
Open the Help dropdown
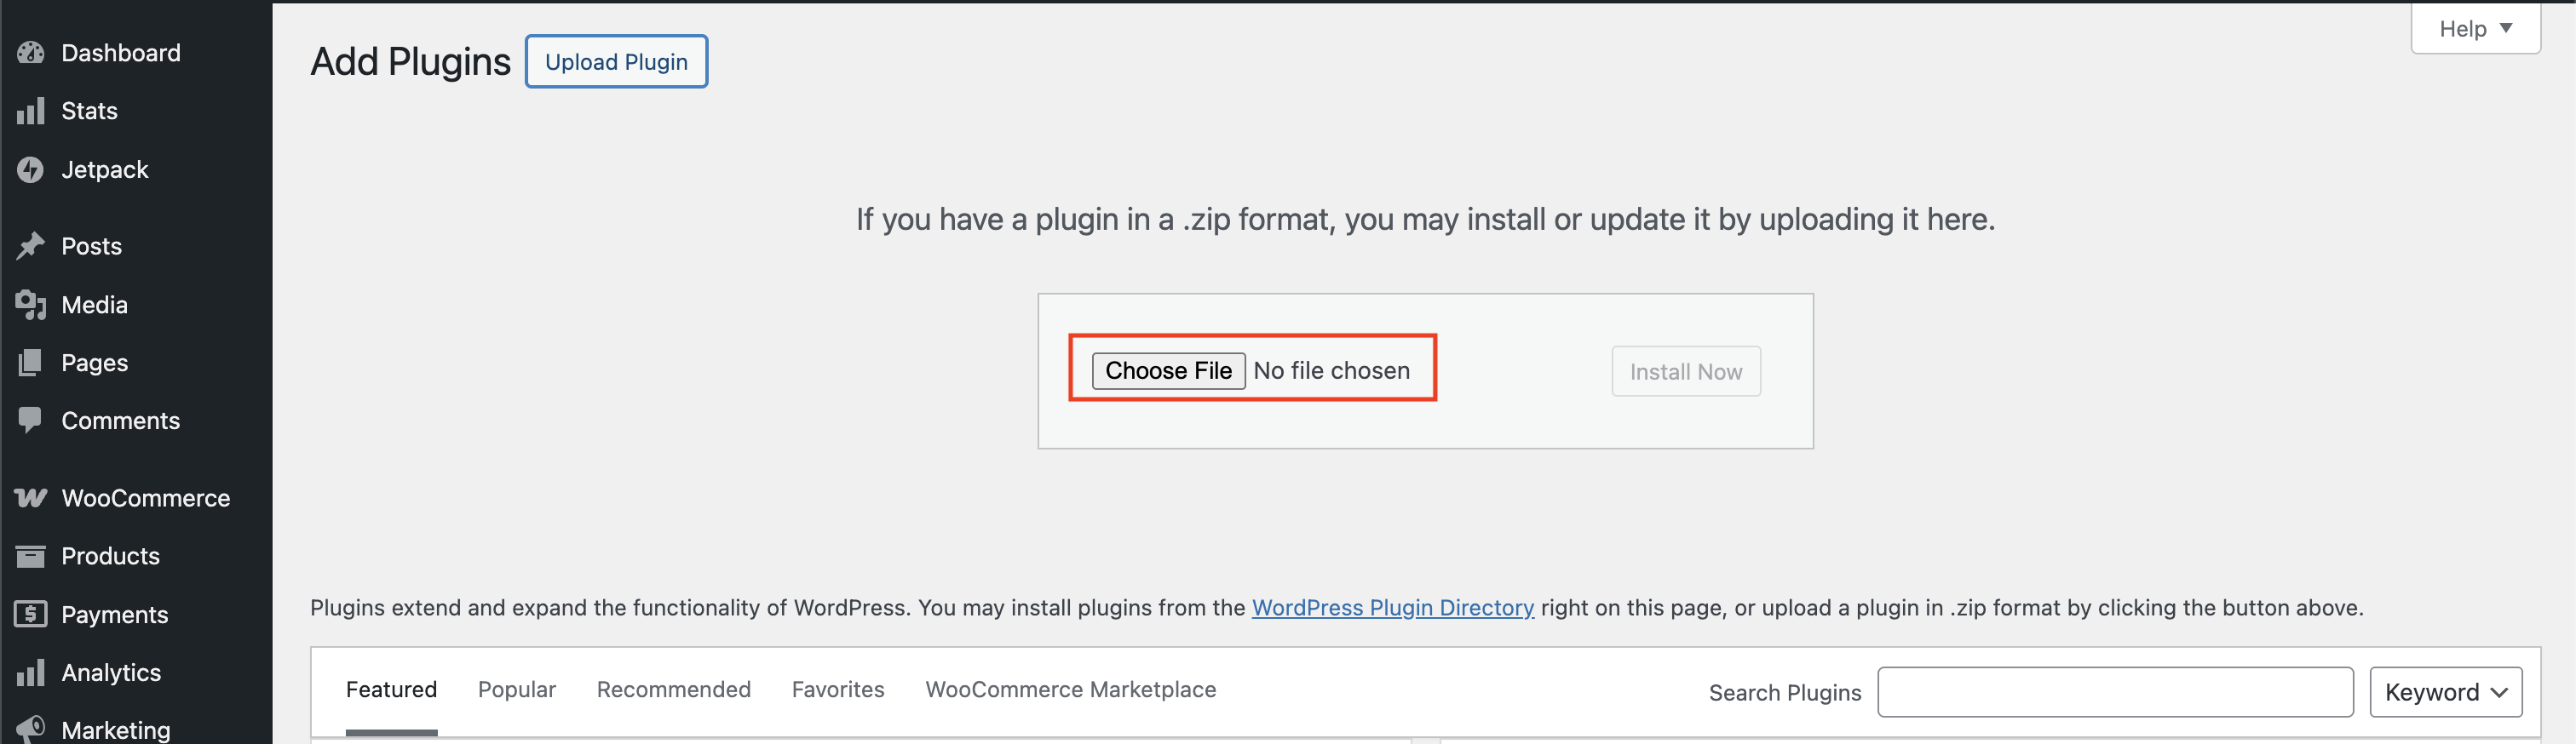pos(2473,28)
